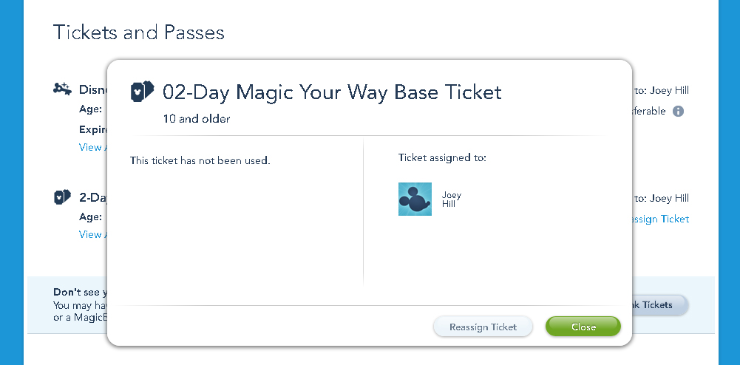Click the ticket icon in dialog header
Viewport: 740px width, 365px height.
[142, 92]
